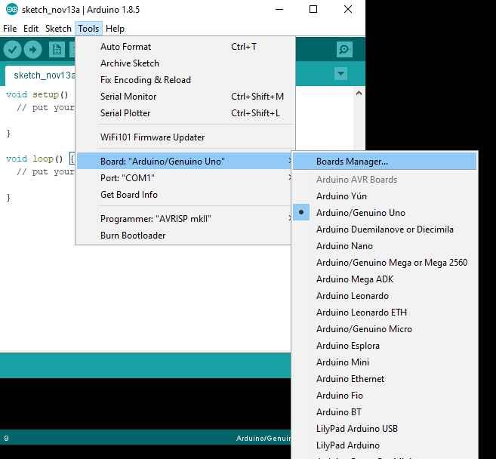Select LilyPad Arduino USB board
Viewport: 496px width, 459px height.
coord(385,429)
